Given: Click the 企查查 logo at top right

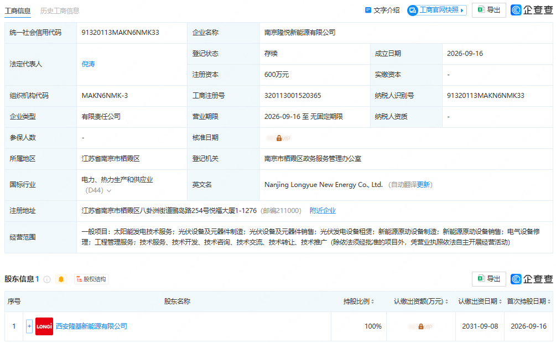Looking at the screenshot, I should [x=532, y=11].
